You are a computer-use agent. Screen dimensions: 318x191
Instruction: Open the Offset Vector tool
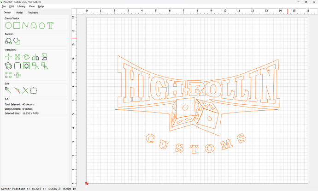pos(8,66)
